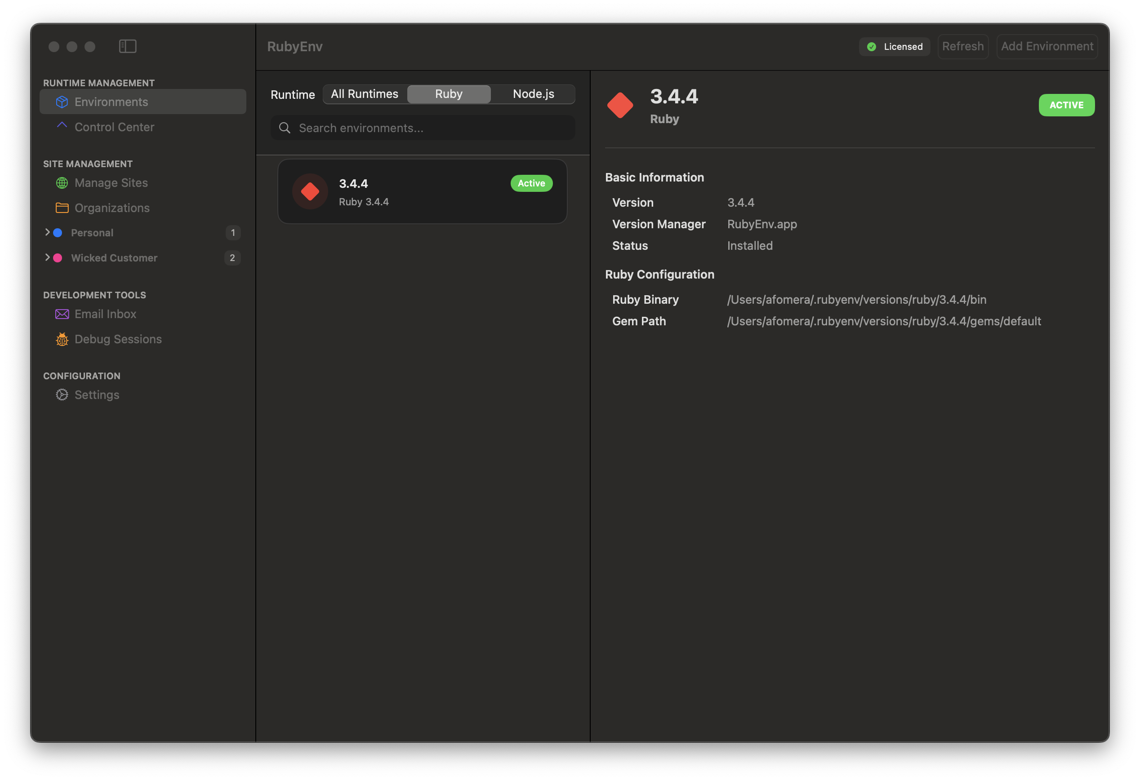Open Email Inbox
Screen dimensions: 1140x780
click(143, 314)
